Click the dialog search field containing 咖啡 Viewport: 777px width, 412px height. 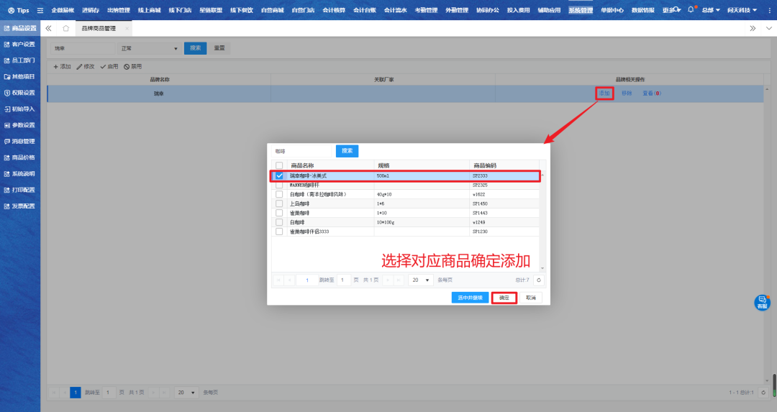tap(302, 151)
